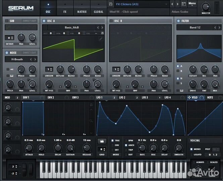This screenshot has height=181, width=223.
Task: Enable OSC B
Action: [111, 21]
